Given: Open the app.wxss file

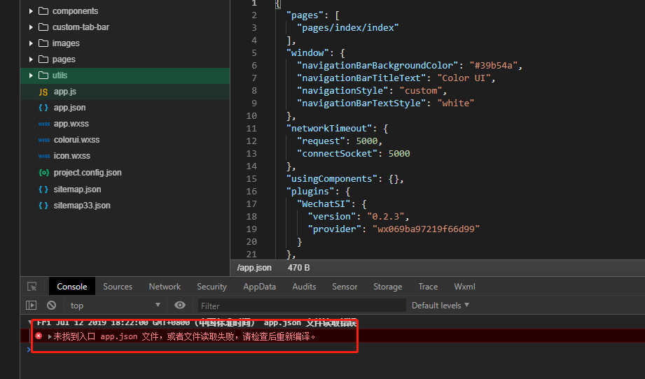Looking at the screenshot, I should [x=71, y=124].
